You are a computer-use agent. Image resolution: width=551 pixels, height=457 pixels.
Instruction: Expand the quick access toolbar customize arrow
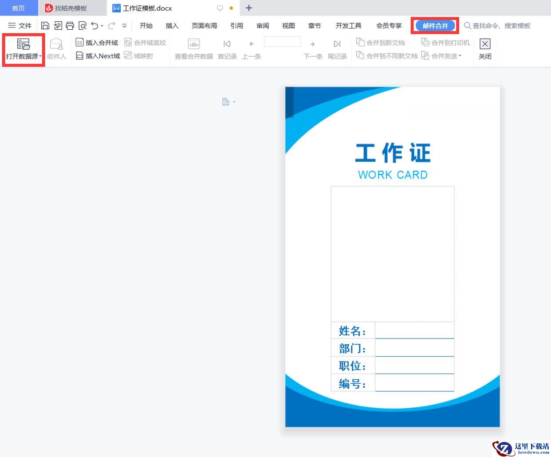pyautogui.click(x=124, y=26)
